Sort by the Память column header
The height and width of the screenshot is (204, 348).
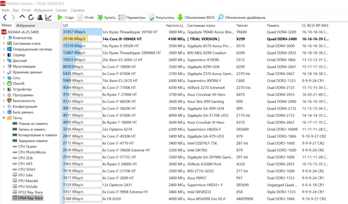[x=283, y=25]
